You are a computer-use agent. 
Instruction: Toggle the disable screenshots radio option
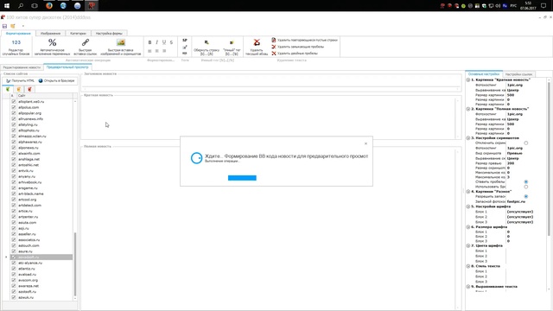pos(526,143)
